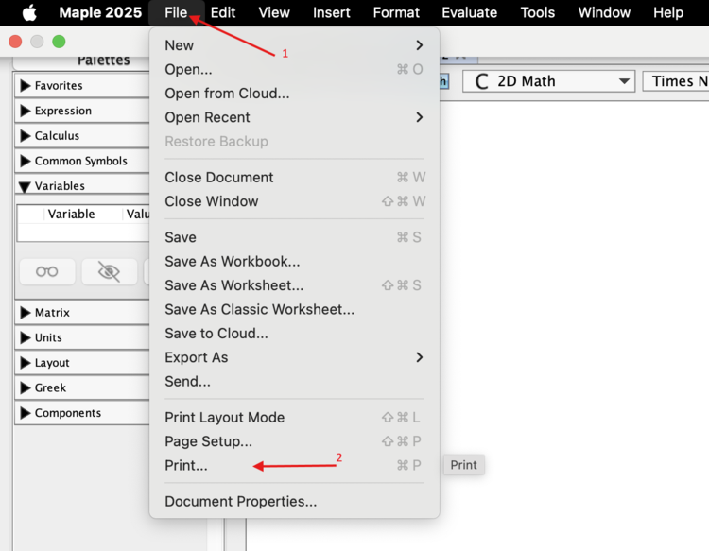Open the Apple menu
The image size is (709, 551).
point(29,12)
